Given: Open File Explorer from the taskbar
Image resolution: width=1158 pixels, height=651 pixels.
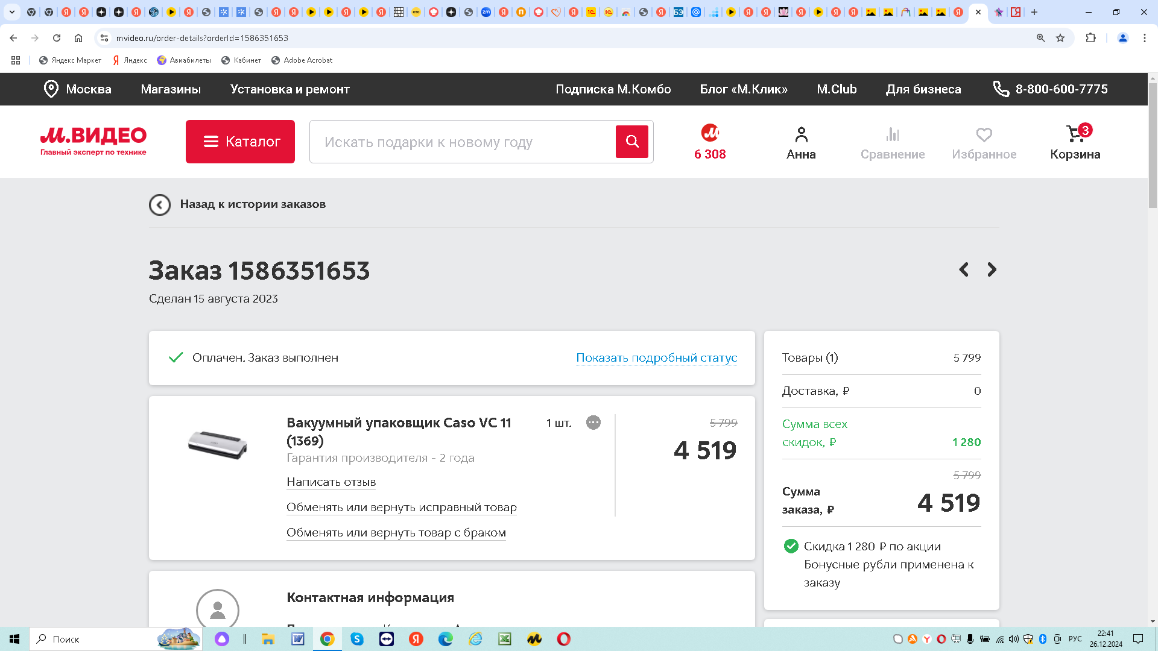Looking at the screenshot, I should pyautogui.click(x=268, y=639).
